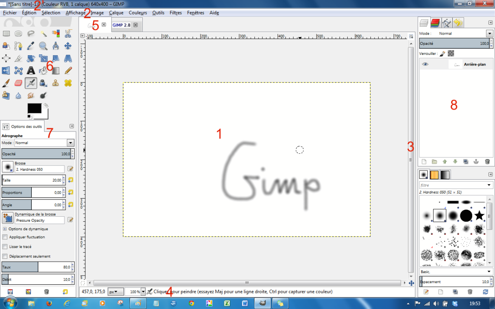
Task: Select the Ellipse Select tool
Action: [19, 33]
